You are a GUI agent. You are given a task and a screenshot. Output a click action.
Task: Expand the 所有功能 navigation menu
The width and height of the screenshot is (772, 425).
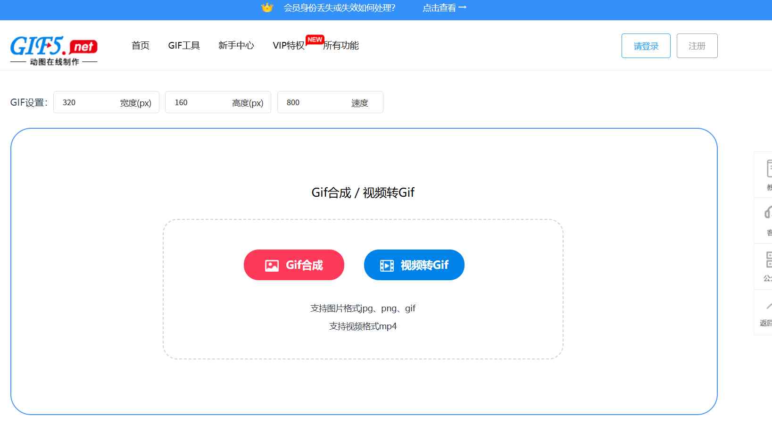click(340, 46)
